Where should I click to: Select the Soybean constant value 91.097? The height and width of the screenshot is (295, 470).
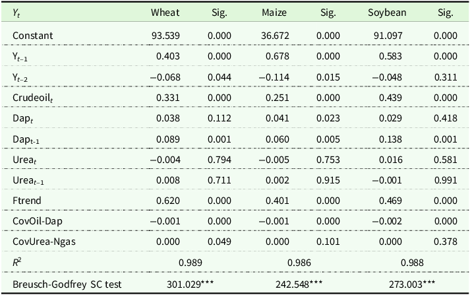(386, 34)
